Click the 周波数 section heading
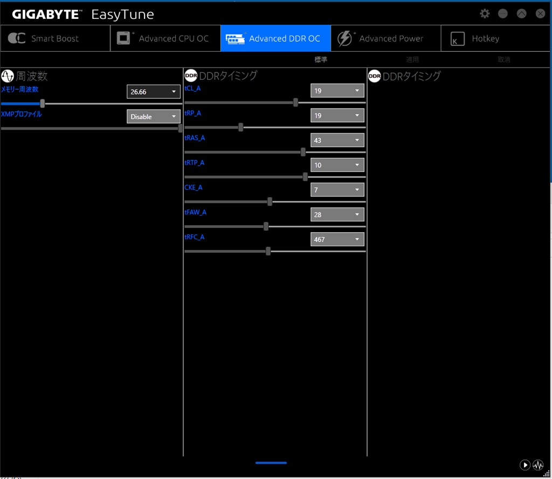The height and width of the screenshot is (479, 552). [32, 76]
